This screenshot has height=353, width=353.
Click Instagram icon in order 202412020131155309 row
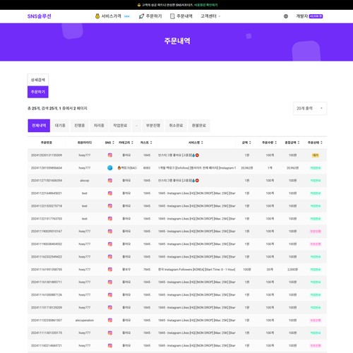point(110,155)
